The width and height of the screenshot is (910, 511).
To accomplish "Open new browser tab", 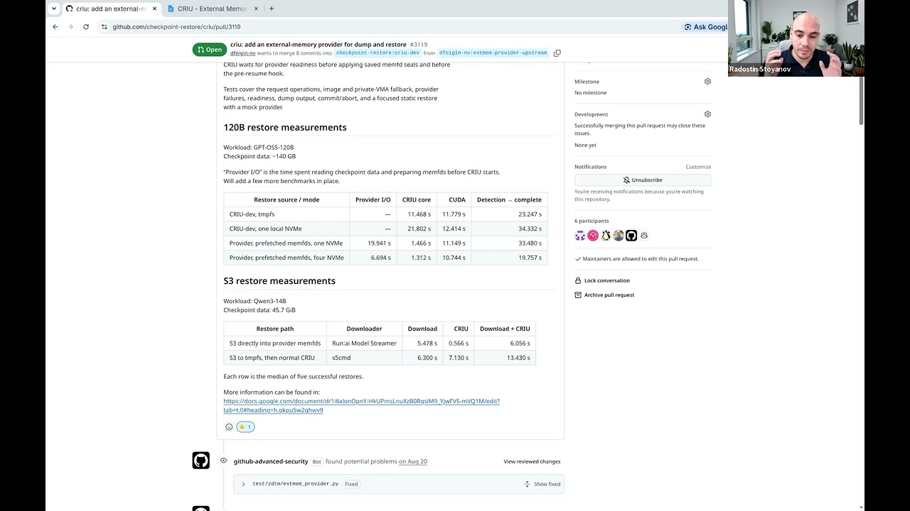I will 272,9.
